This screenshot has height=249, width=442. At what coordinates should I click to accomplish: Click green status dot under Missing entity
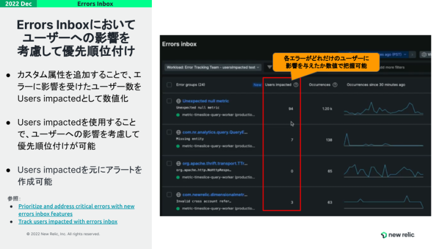click(x=178, y=146)
